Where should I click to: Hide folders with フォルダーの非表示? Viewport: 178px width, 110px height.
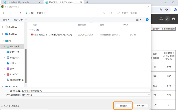[10, 106]
